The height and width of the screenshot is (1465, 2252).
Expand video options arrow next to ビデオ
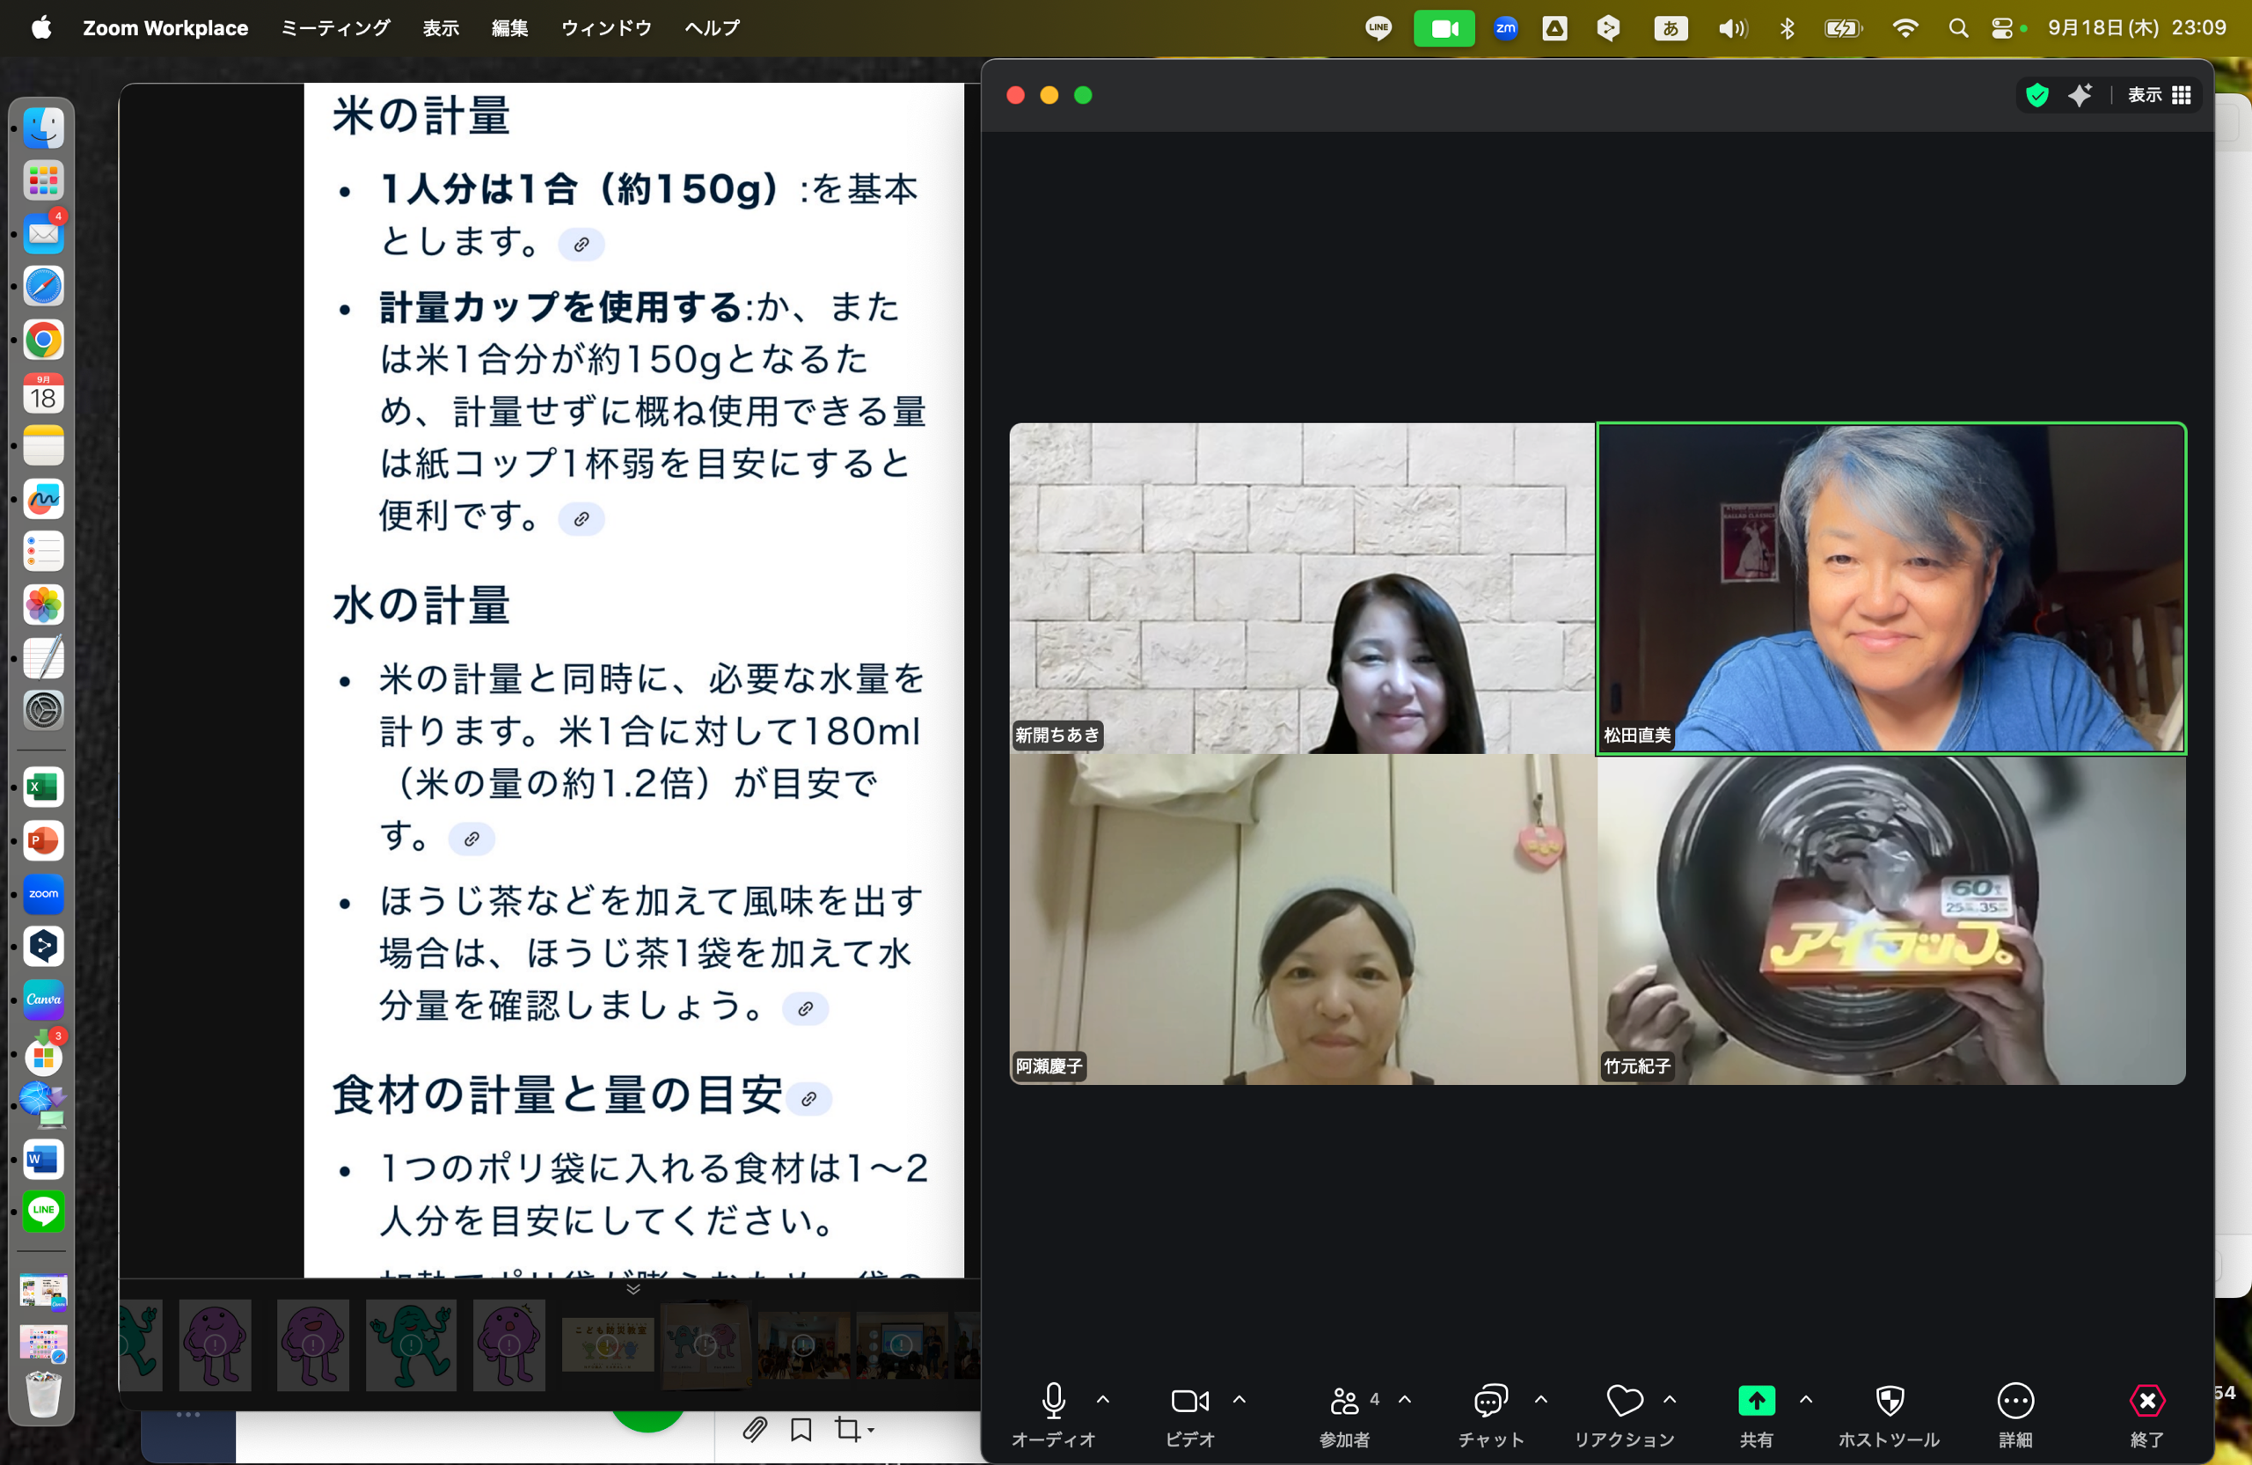coord(1239,1399)
